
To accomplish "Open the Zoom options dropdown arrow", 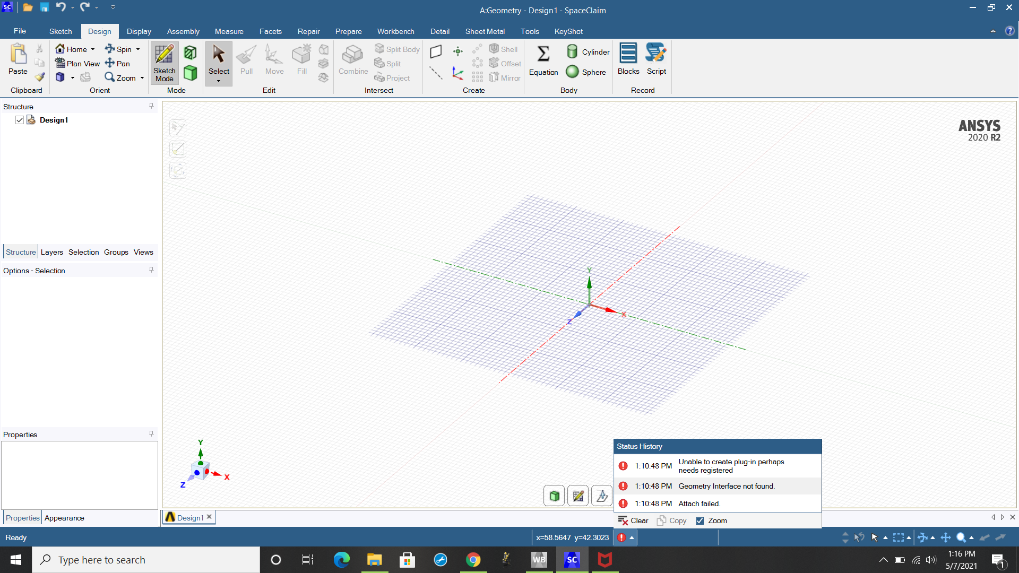I will [x=142, y=78].
